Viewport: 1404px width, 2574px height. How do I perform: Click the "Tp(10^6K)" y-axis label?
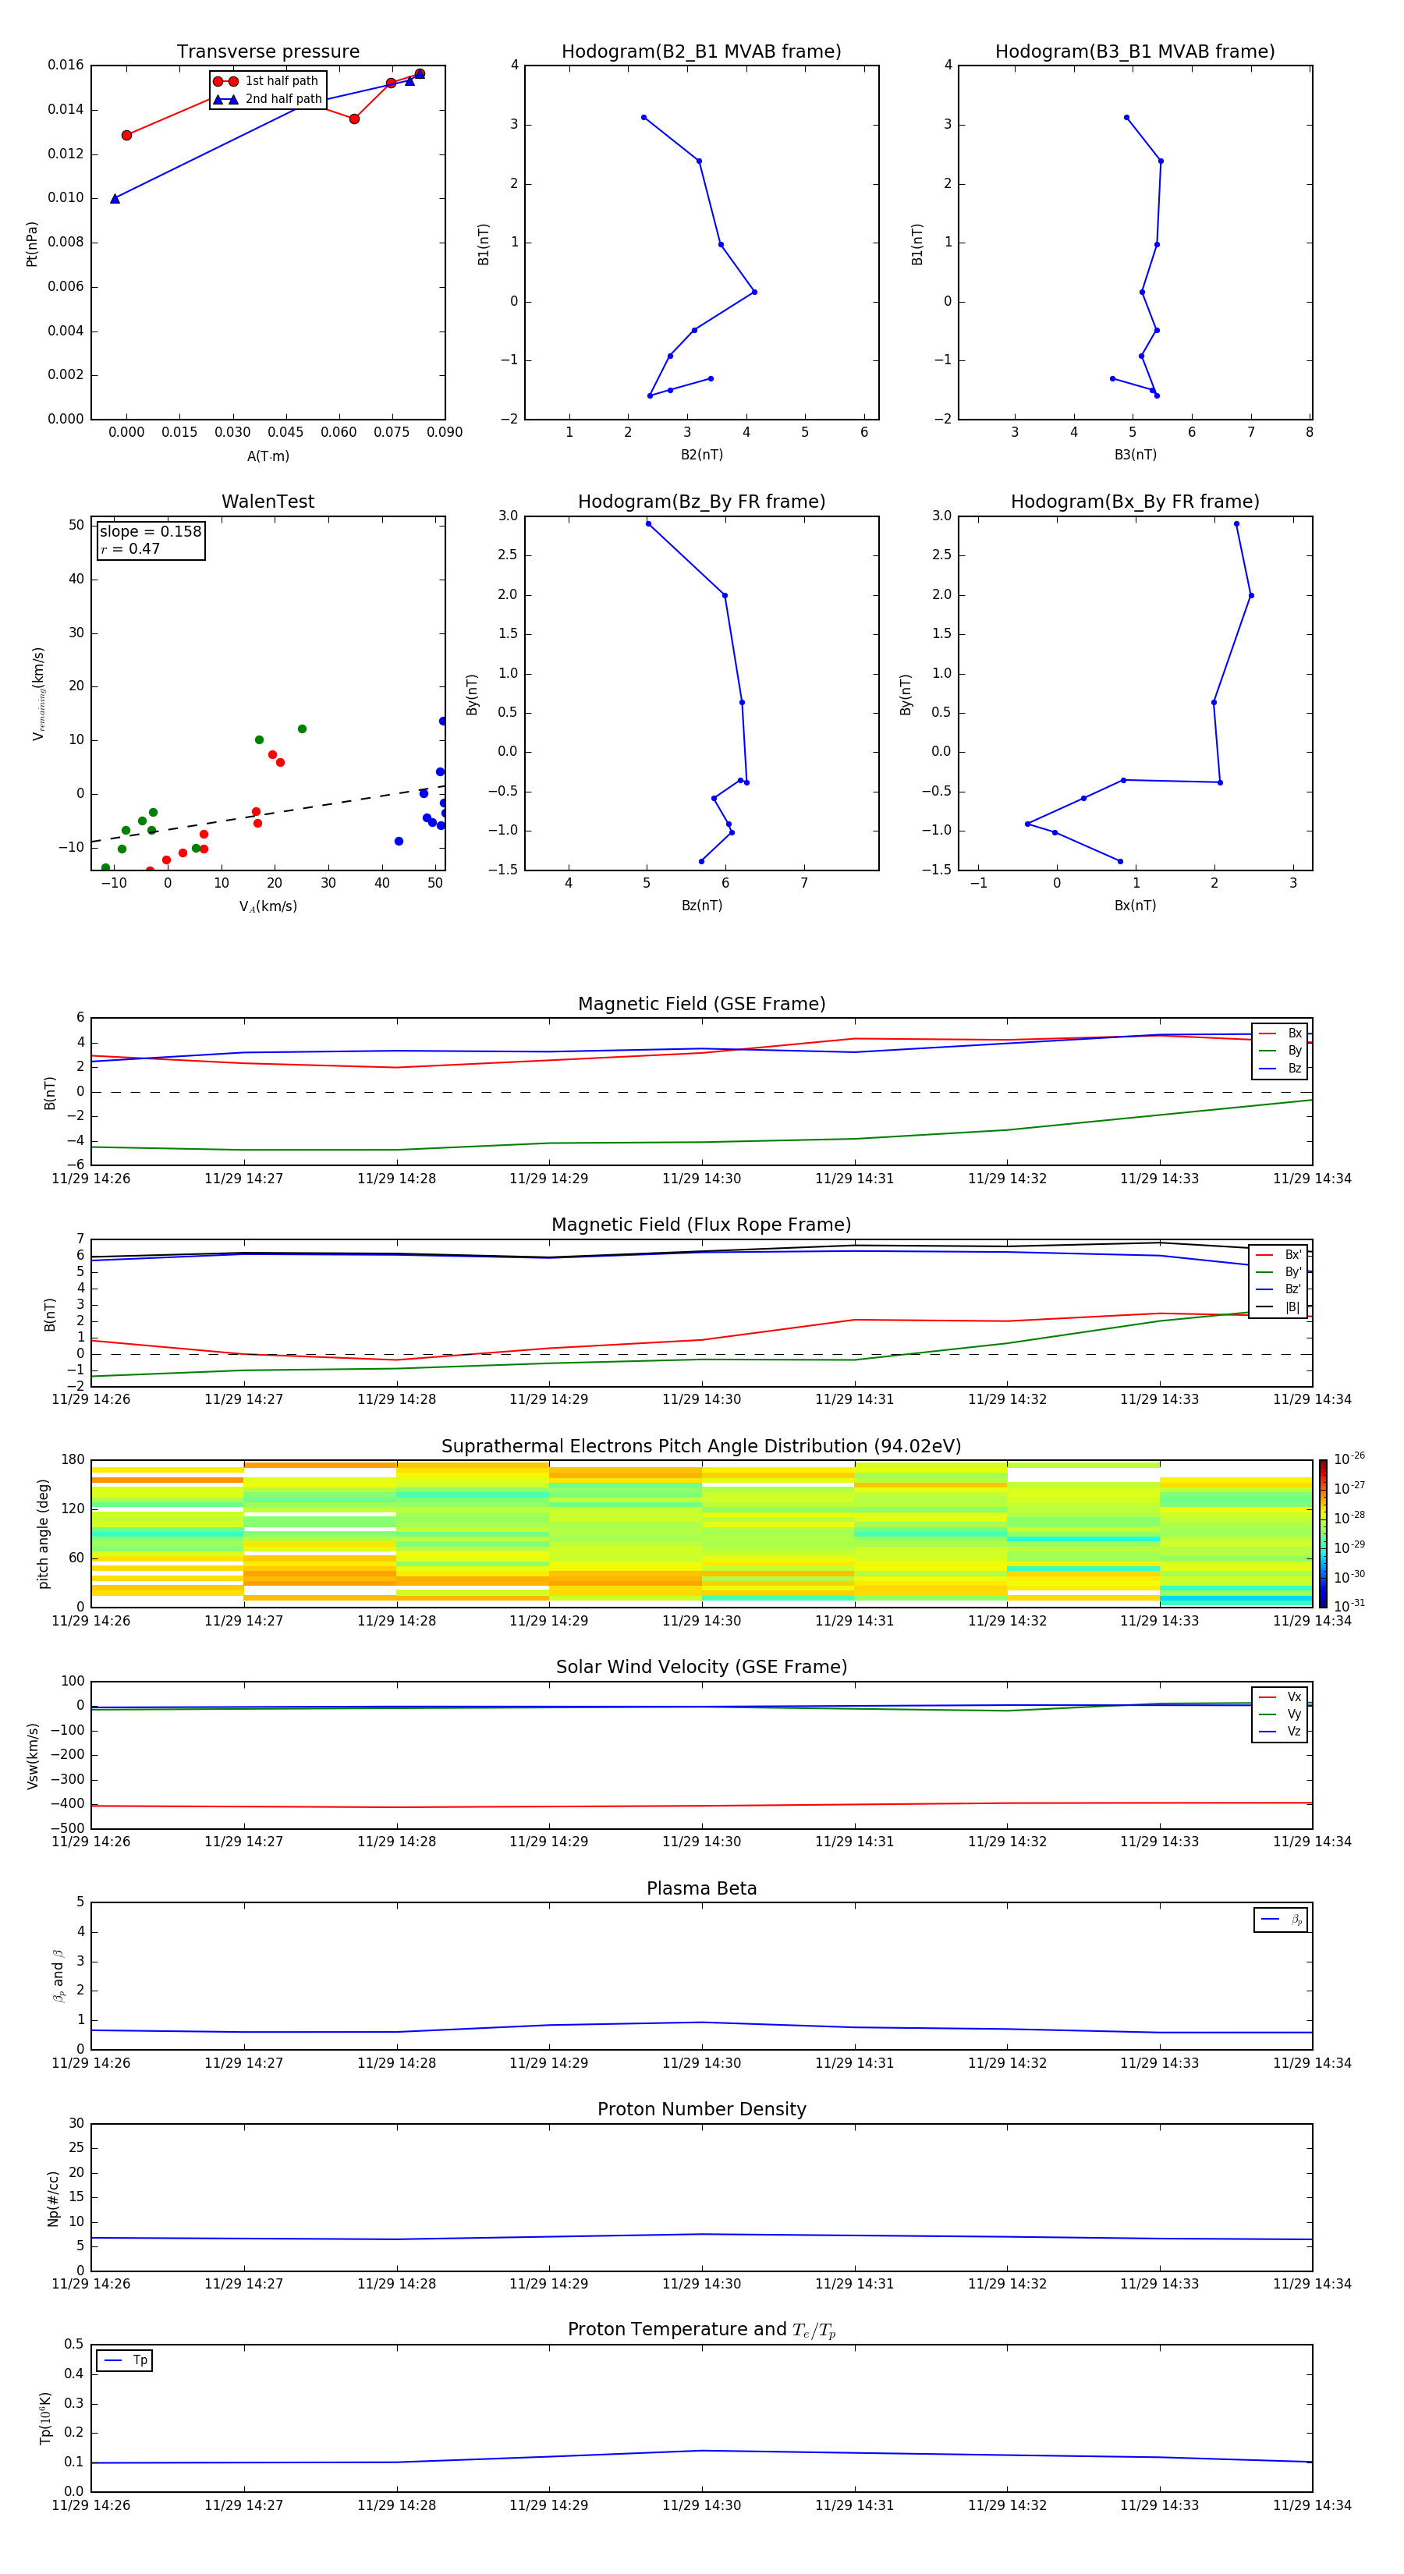tap(45, 2418)
